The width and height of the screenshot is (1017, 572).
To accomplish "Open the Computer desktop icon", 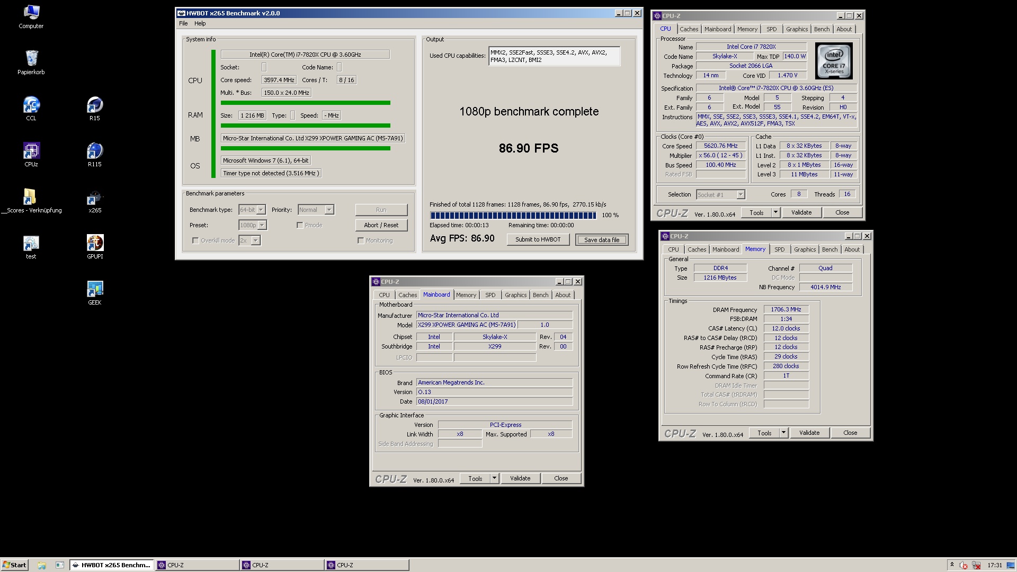I will point(31,17).
